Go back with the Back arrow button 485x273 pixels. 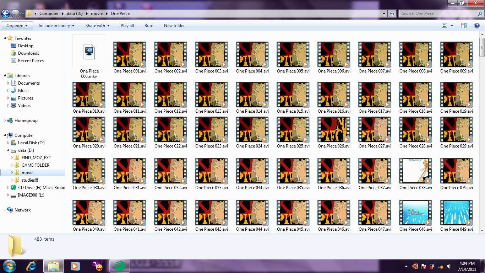6,14
